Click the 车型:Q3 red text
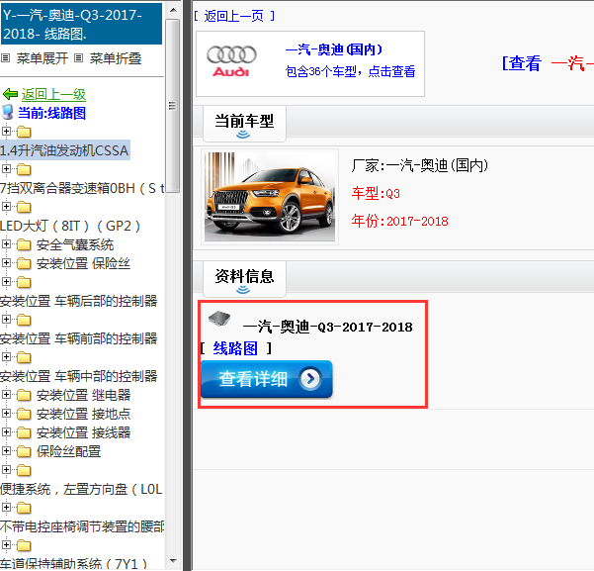The image size is (594, 571). (x=376, y=194)
